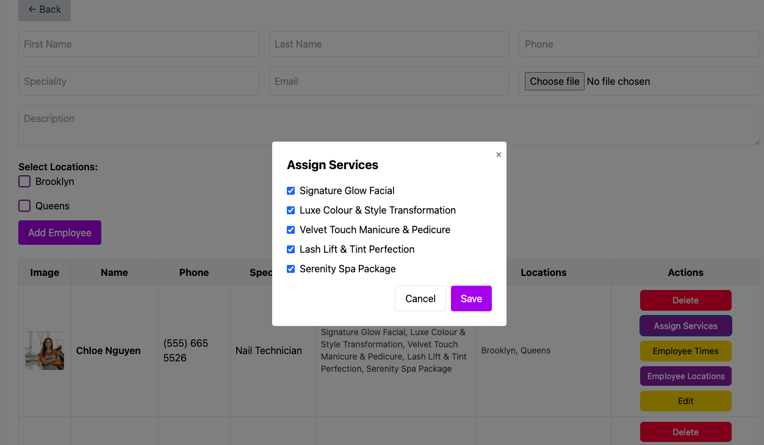764x445 pixels.
Task: Enable the Queens location checkbox
Action: tap(24, 206)
